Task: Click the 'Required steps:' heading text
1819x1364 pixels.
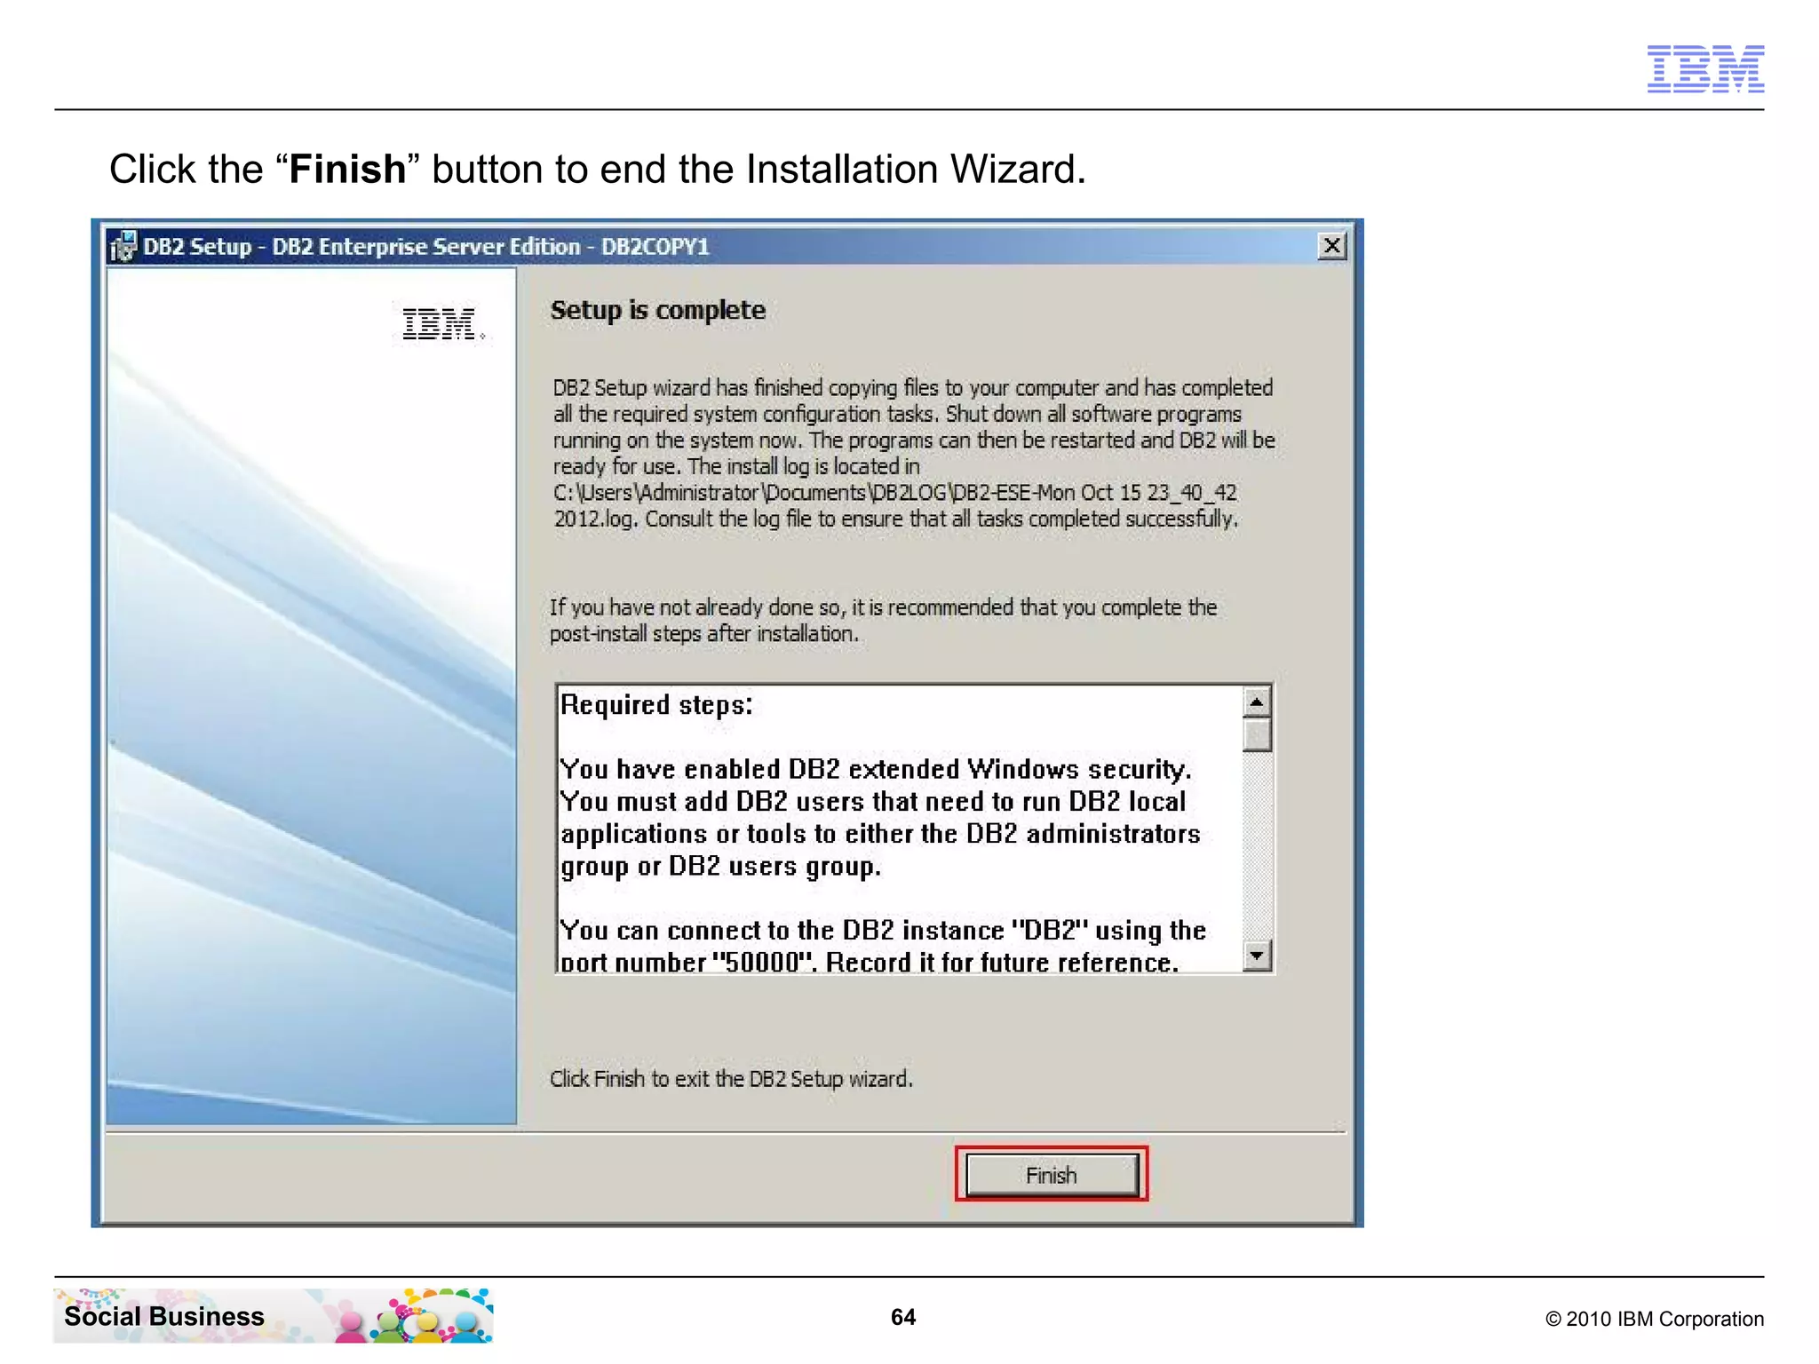Action: click(656, 705)
